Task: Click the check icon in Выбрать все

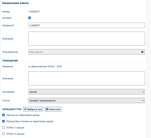Action: click(25, 109)
